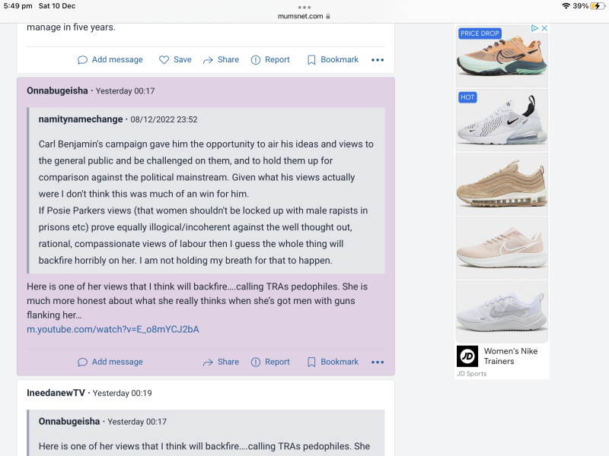Report Onnabugeisha's highlighted post

click(270, 363)
